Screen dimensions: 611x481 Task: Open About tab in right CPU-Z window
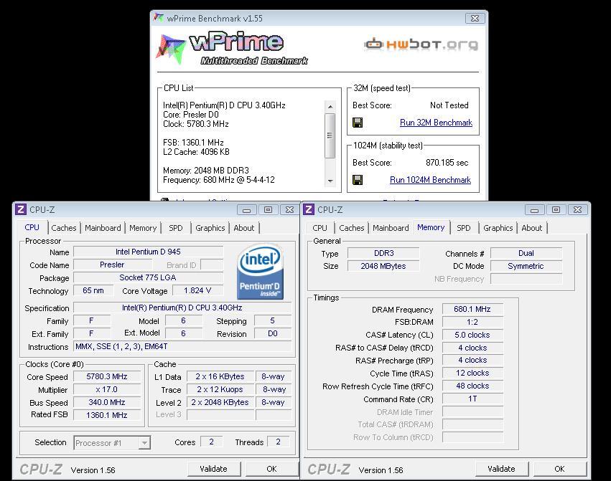click(x=532, y=228)
